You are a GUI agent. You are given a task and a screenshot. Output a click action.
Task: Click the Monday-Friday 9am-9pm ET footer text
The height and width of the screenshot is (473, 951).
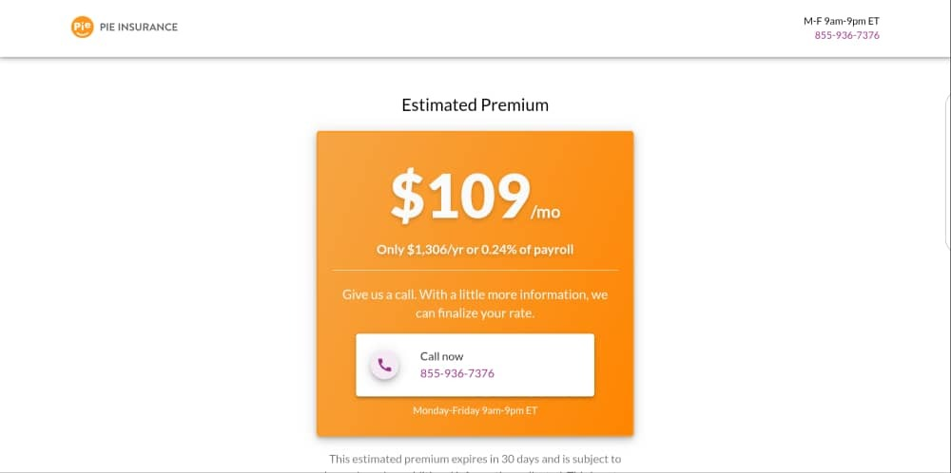(475, 410)
